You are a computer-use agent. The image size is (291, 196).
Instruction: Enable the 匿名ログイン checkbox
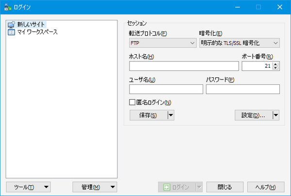tap(132, 102)
